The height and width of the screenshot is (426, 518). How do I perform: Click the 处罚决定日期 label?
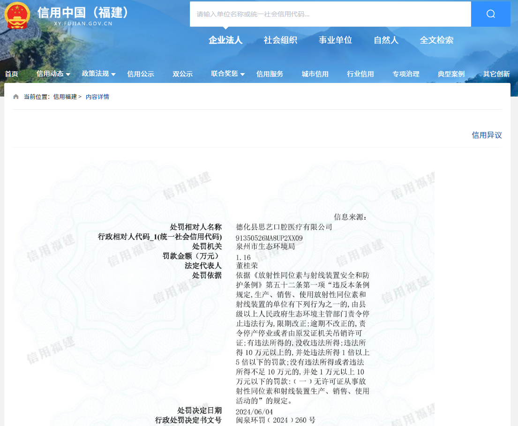pos(200,411)
